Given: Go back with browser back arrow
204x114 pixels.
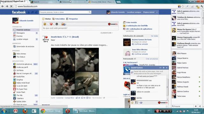Looking at the screenshot, I should tap(3, 6).
